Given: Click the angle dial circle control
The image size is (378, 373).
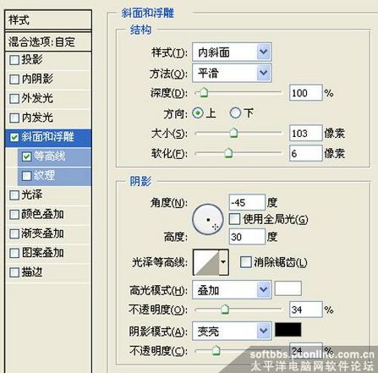Looking at the screenshot, I should pos(208,219).
